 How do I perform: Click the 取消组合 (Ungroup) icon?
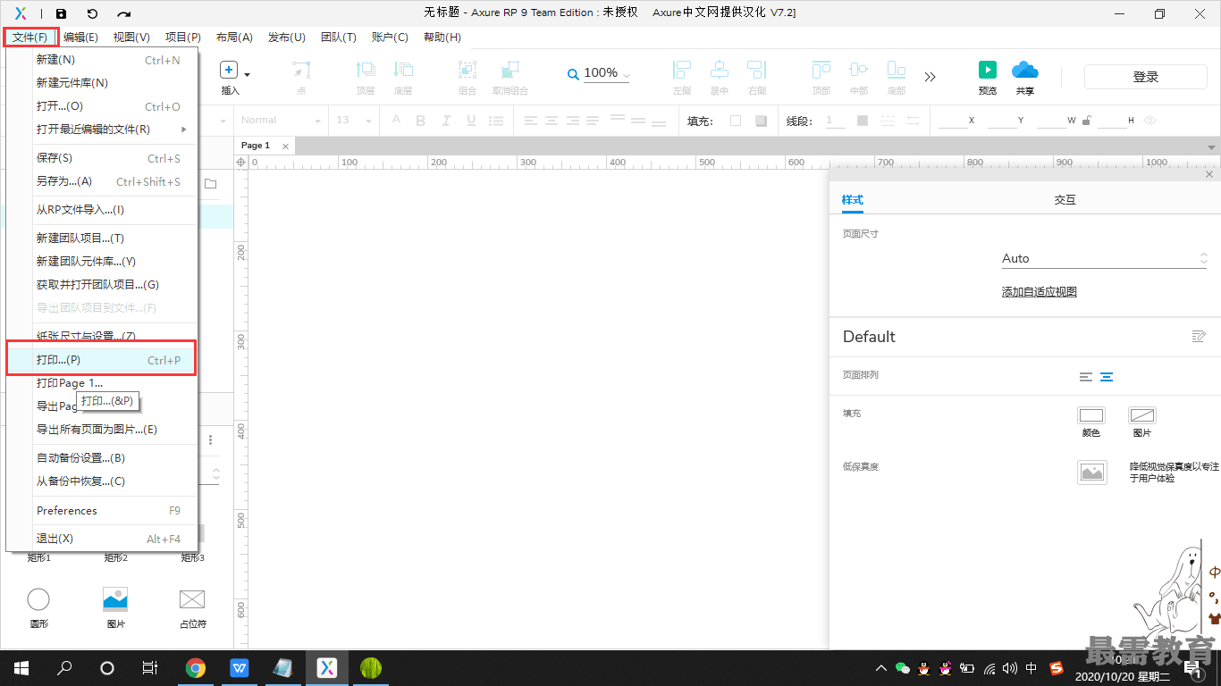click(x=510, y=71)
